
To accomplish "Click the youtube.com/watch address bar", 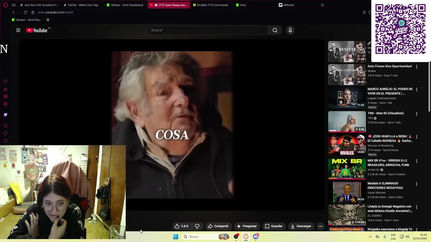I will [55, 12].
